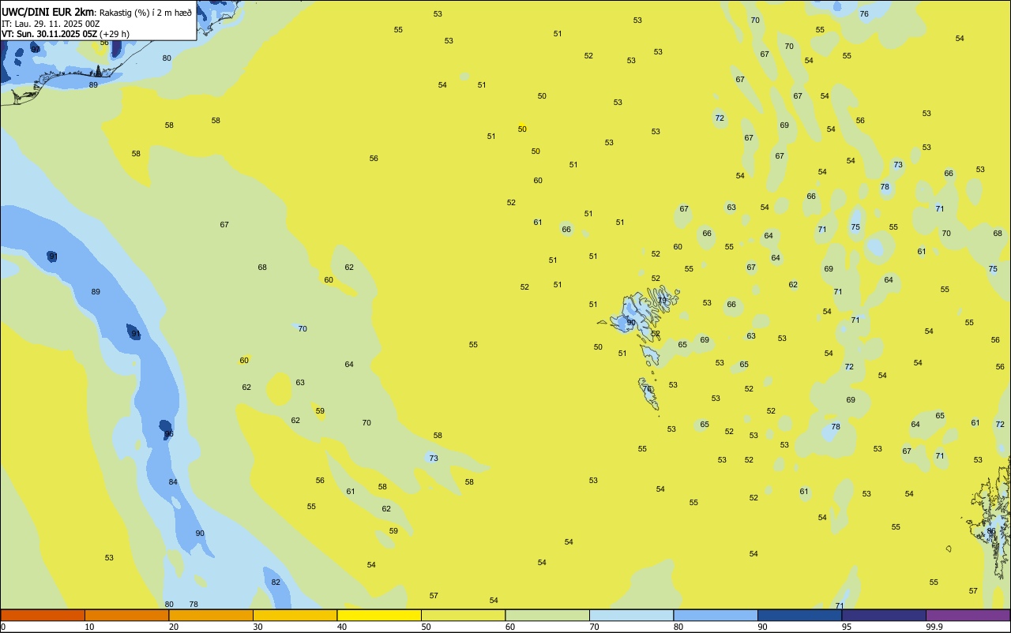Click the 82 humidity value label
This screenshot has width=1011, height=633.
click(x=276, y=582)
